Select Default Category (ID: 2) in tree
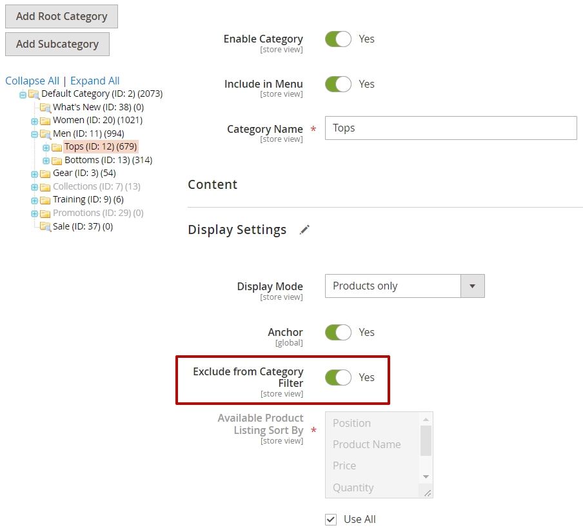 click(x=102, y=93)
